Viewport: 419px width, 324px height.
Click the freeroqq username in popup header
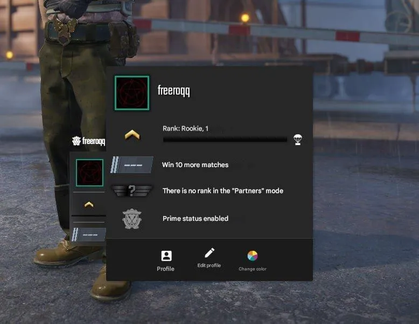174,91
